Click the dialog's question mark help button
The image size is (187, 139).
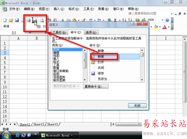click(x=134, y=24)
